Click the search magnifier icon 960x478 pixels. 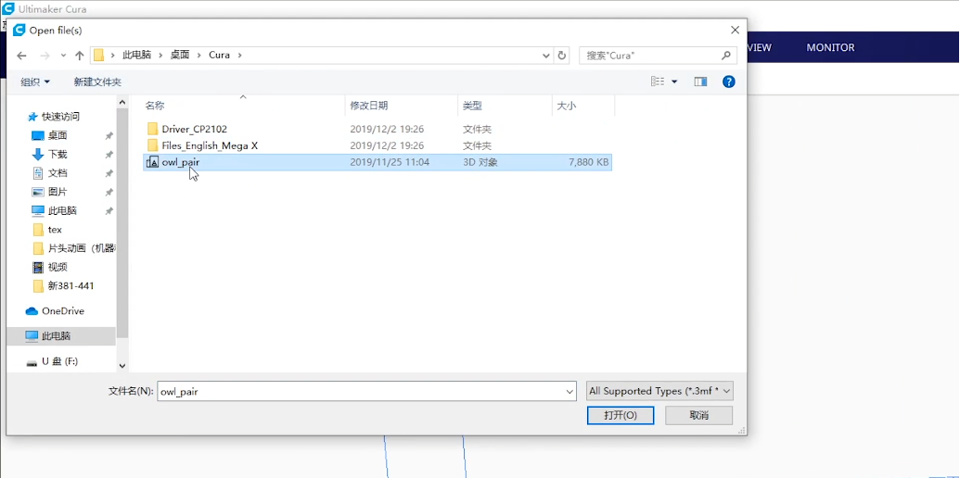coord(726,55)
